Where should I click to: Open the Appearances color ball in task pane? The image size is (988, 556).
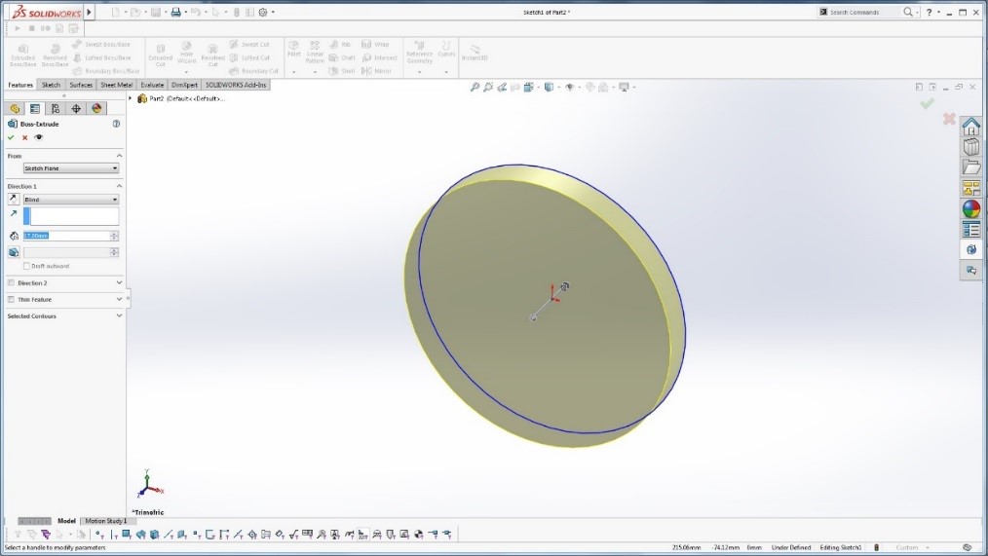click(970, 209)
